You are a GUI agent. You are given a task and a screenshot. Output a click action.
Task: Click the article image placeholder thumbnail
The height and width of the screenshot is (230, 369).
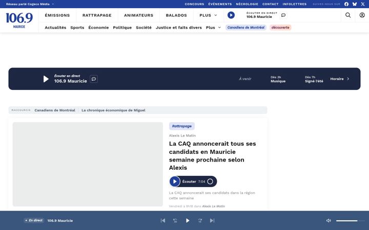coord(88,164)
